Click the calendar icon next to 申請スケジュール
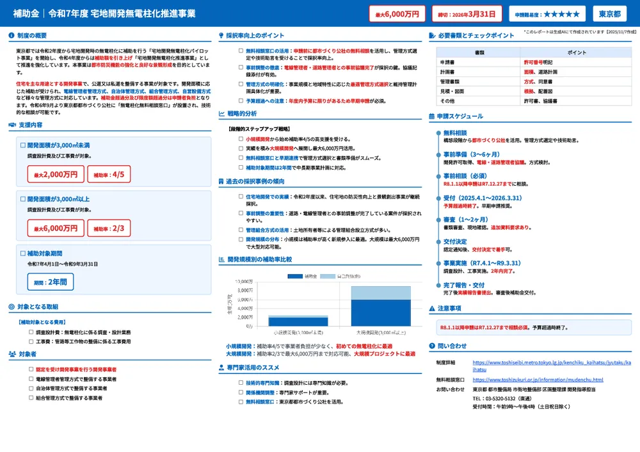Screen dimensions: 640x452 click(x=431, y=117)
